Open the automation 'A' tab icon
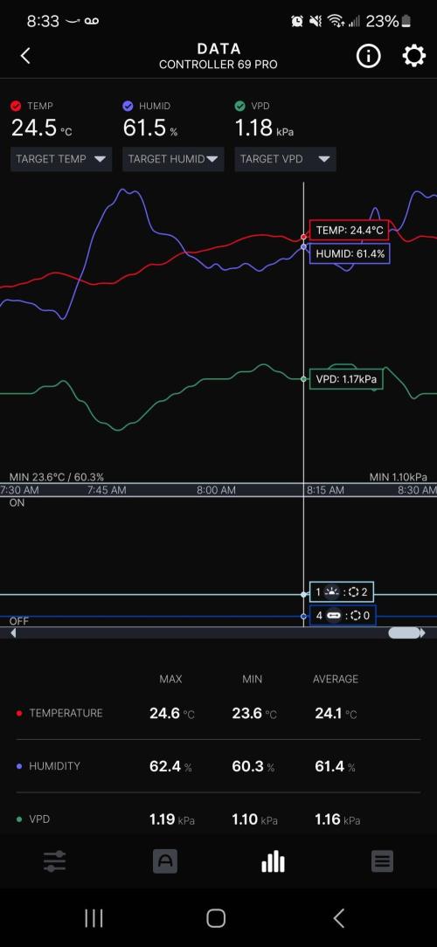437x947 pixels. (165, 861)
